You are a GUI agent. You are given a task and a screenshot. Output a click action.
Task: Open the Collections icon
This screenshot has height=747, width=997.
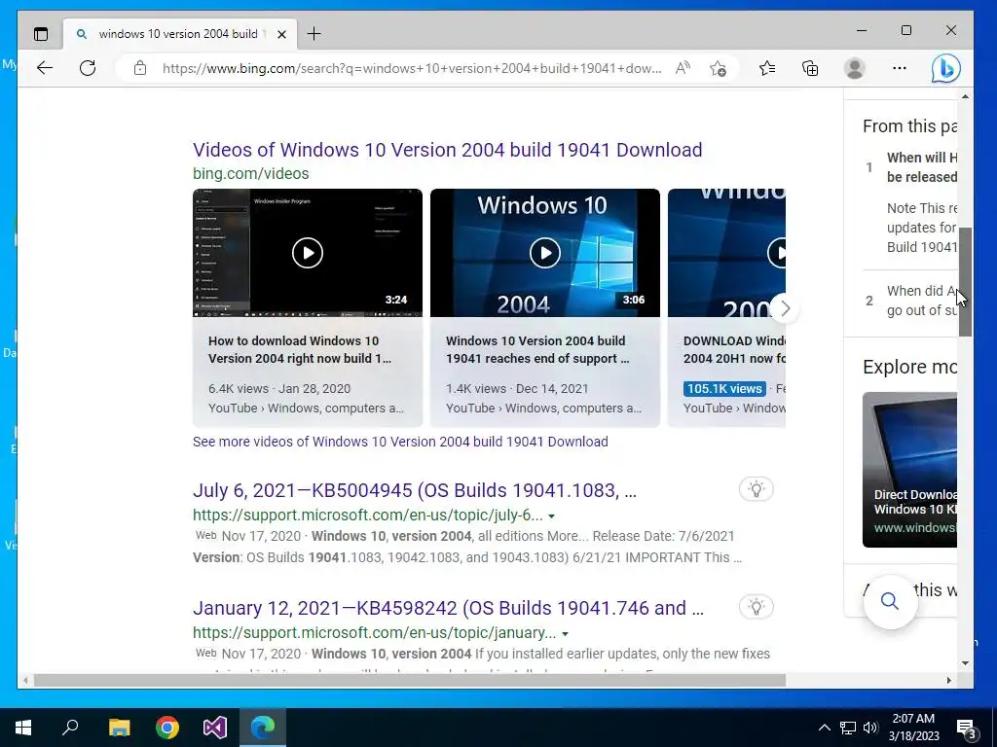tap(810, 68)
